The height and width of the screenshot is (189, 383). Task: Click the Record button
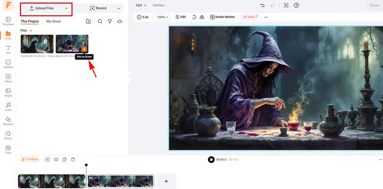[x=98, y=8]
